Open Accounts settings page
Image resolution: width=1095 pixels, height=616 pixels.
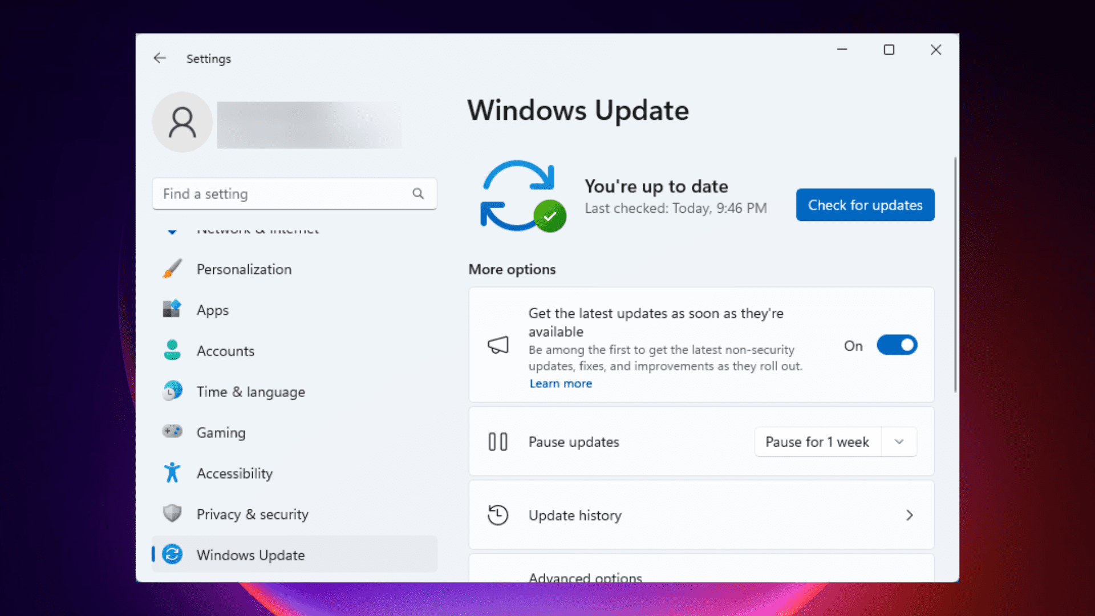point(295,351)
